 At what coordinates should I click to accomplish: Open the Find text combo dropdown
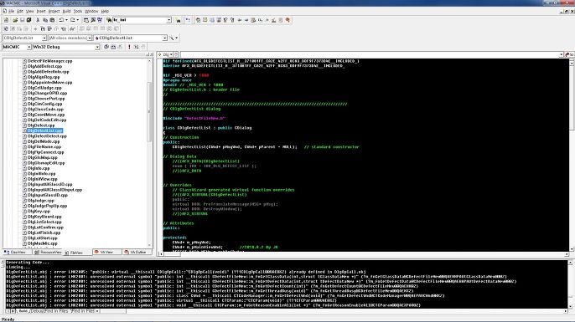click(x=169, y=20)
